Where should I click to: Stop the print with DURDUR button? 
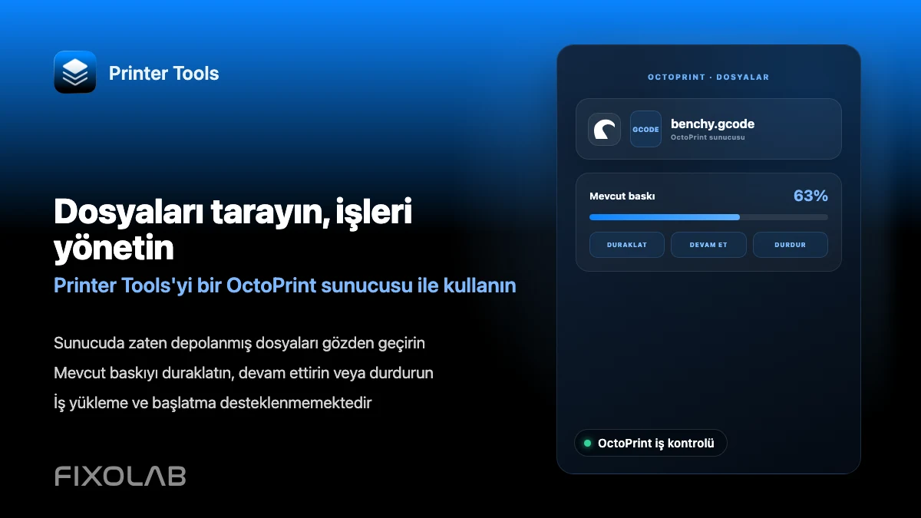(791, 245)
